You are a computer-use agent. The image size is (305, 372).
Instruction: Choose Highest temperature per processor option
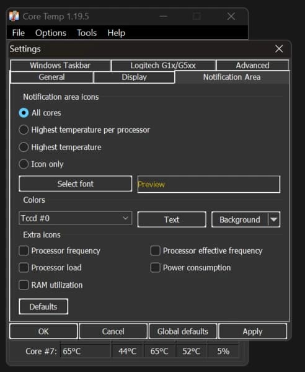click(x=24, y=130)
